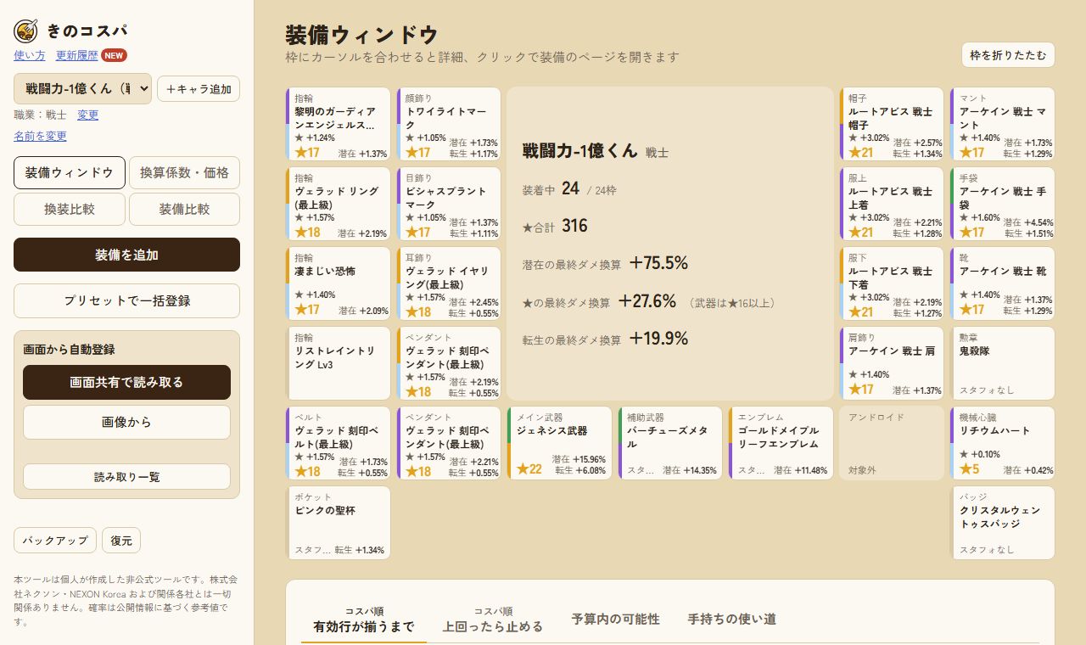
Task: Select the ヴェラッド リング(最上級) card
Action: (339, 204)
